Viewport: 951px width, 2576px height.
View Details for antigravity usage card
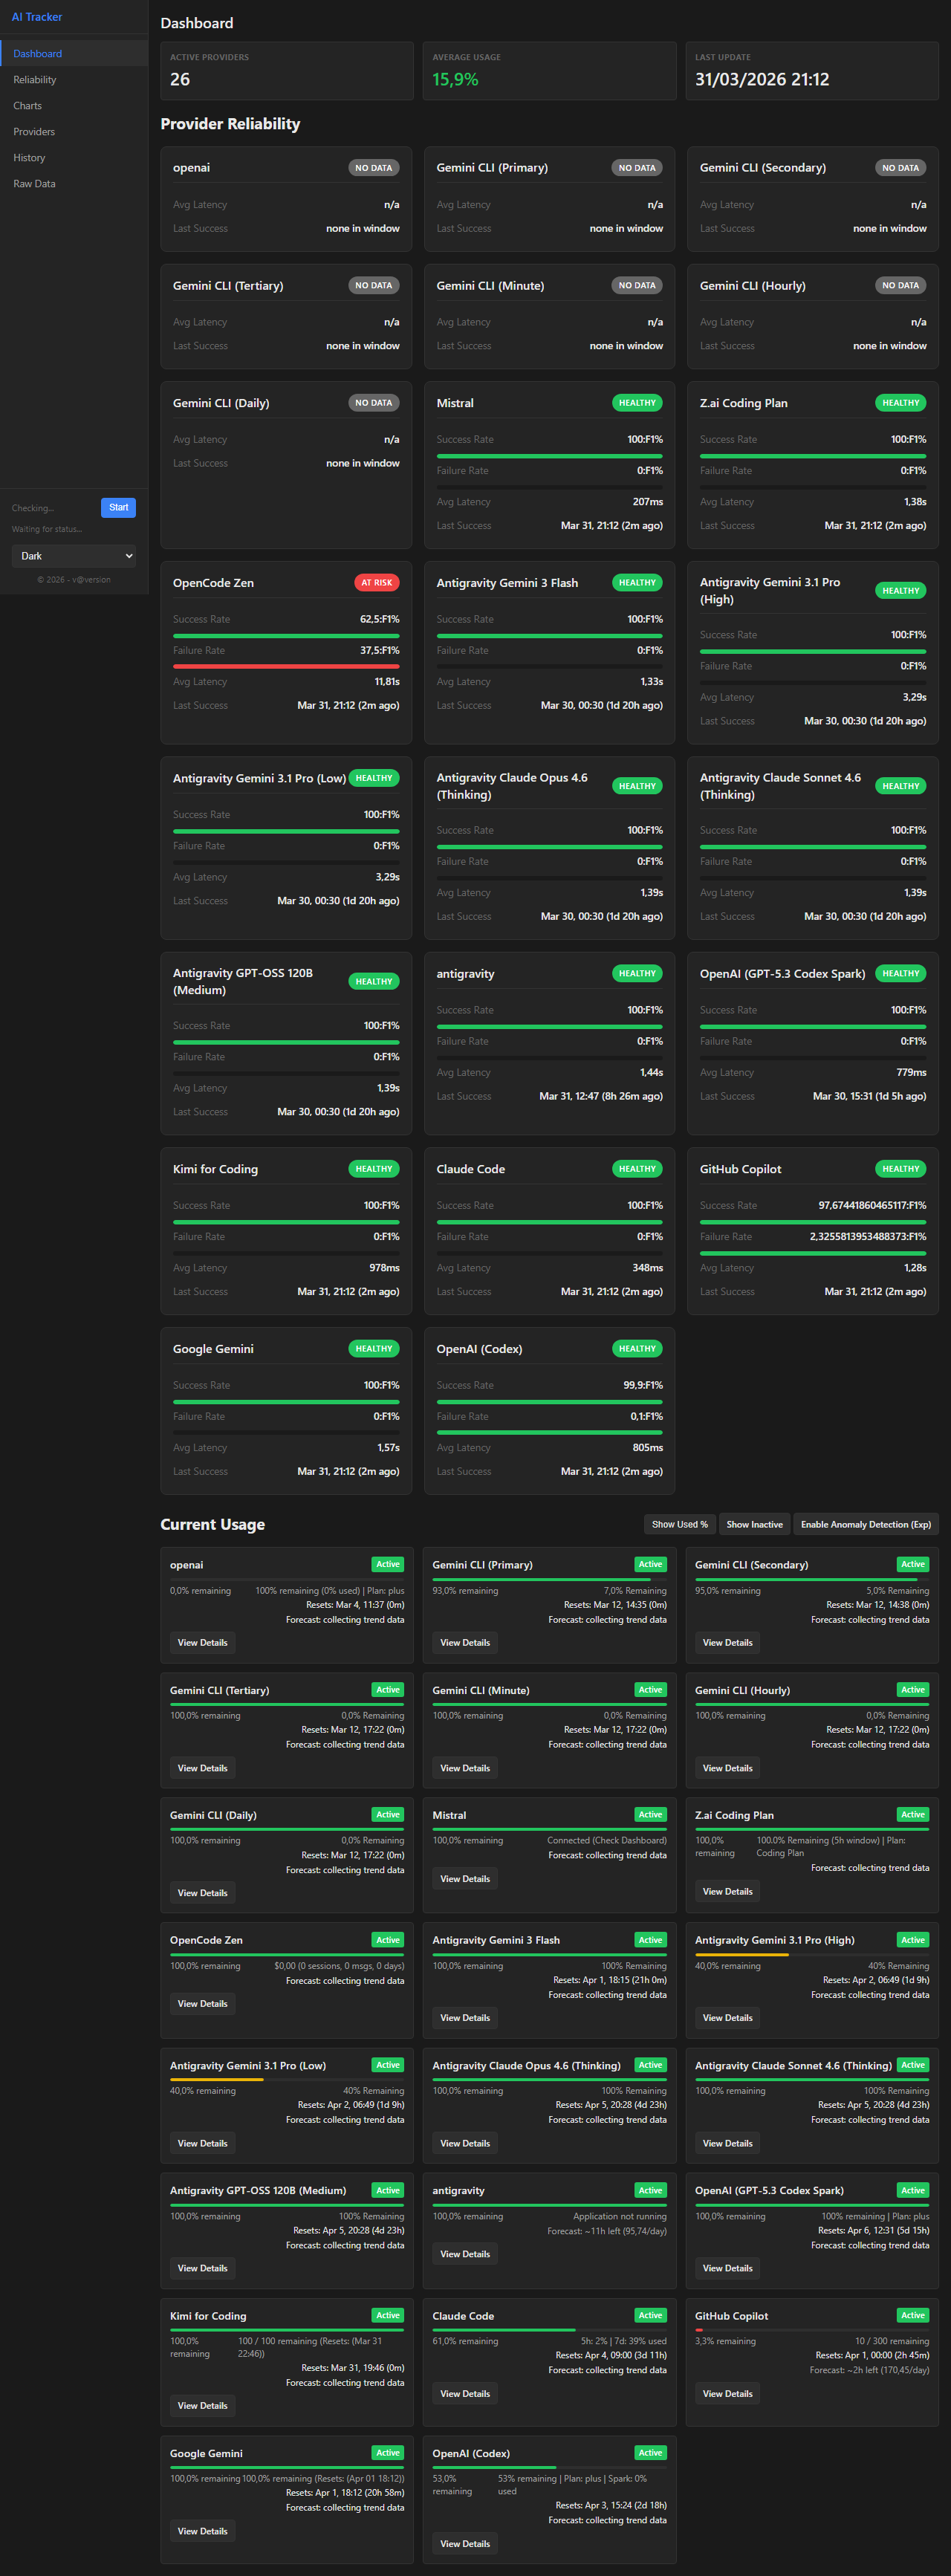pos(465,2254)
